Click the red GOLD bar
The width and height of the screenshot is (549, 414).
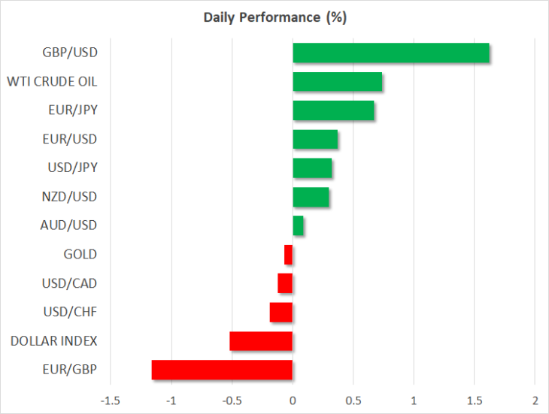288,255
